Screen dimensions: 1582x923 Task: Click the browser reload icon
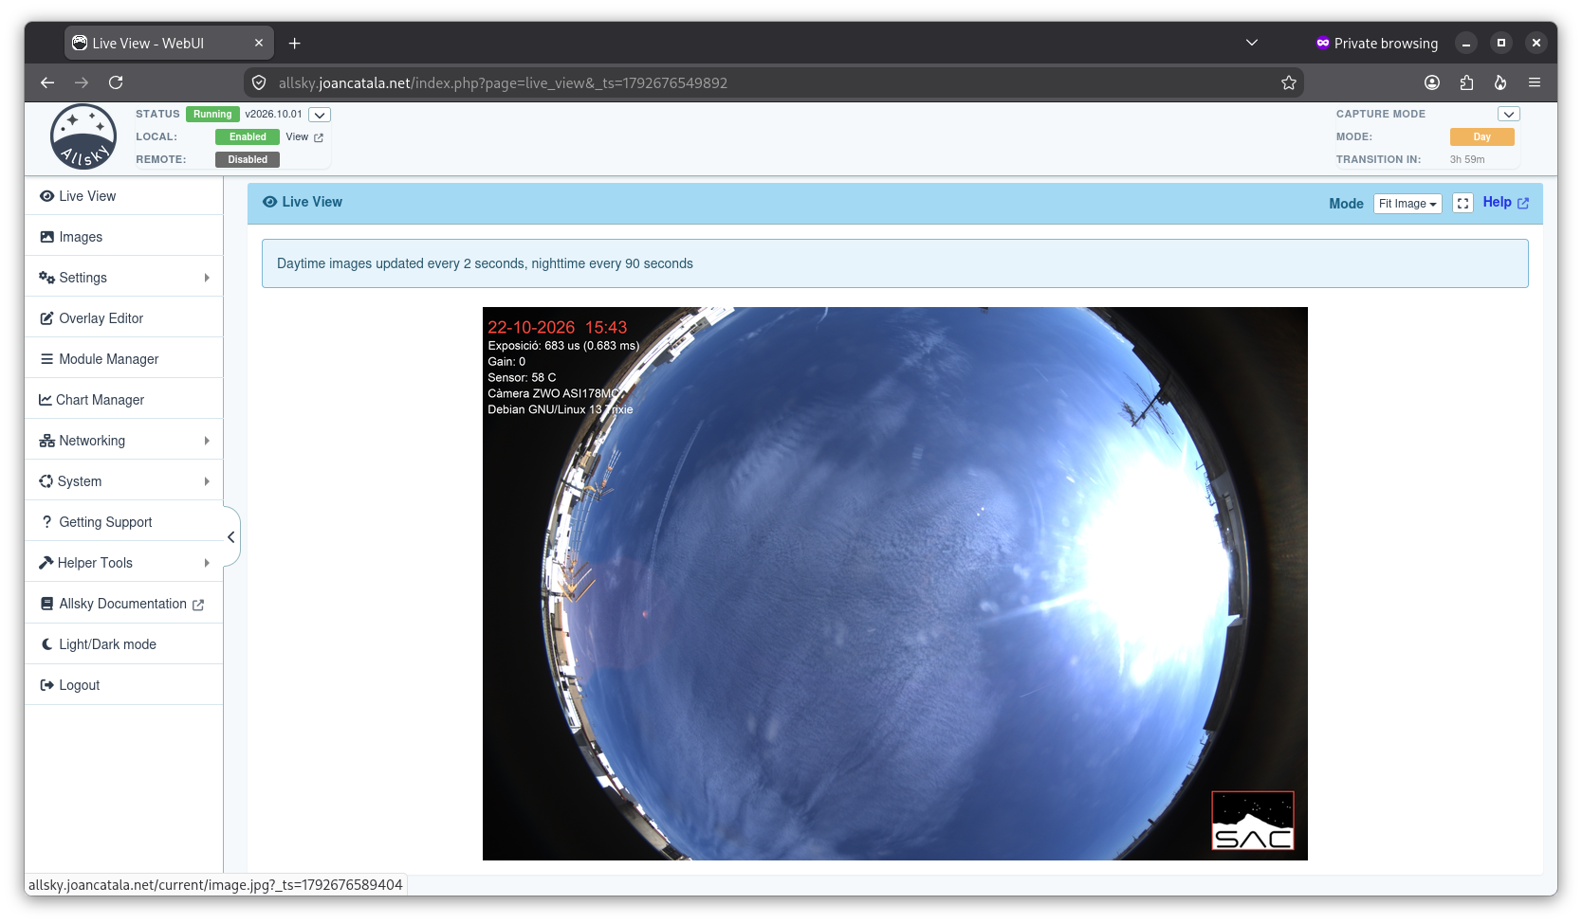coord(116,82)
